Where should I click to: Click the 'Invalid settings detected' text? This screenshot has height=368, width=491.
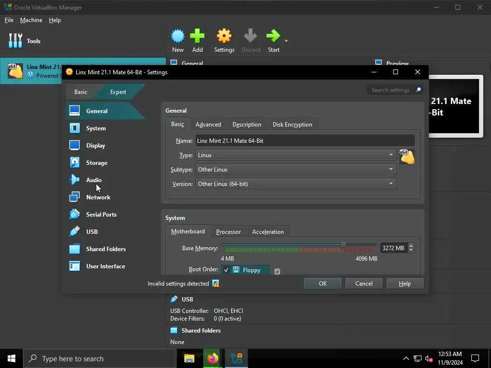pos(178,284)
